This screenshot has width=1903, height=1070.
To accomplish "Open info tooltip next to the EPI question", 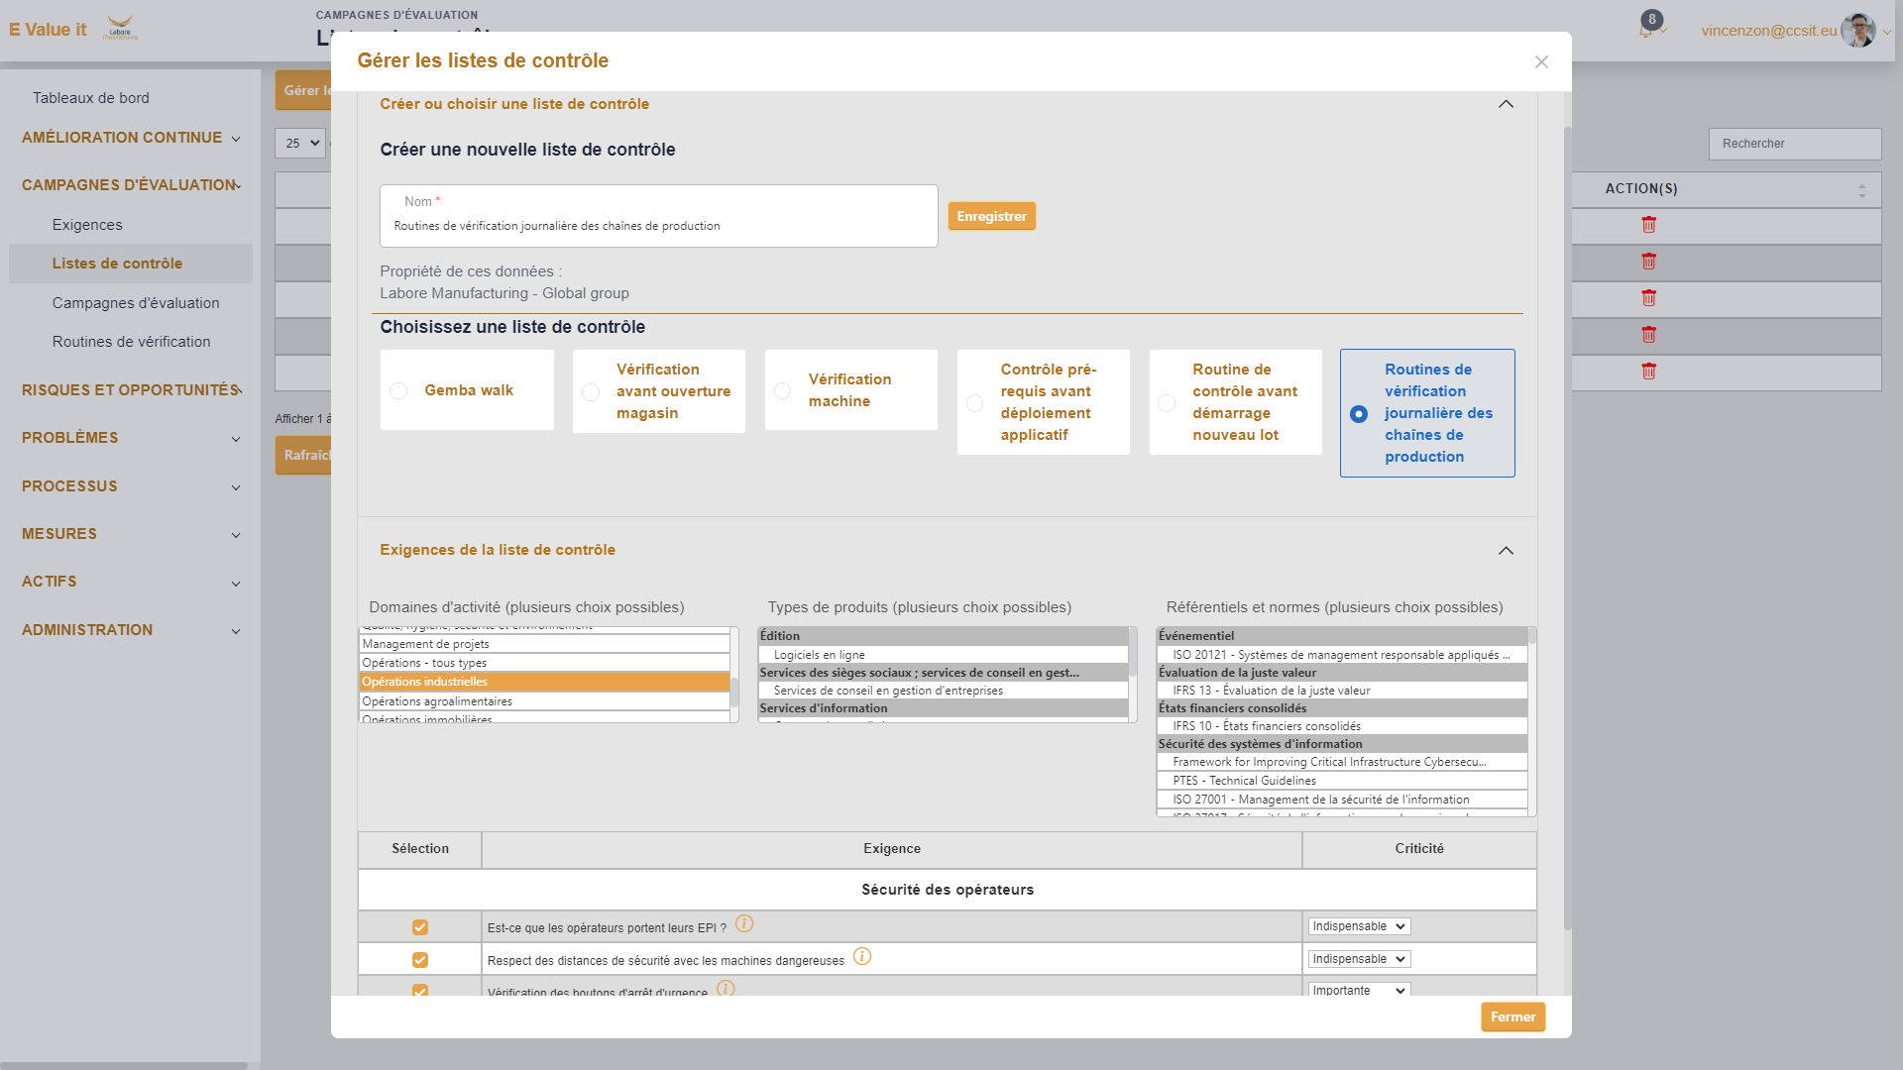I will pyautogui.click(x=744, y=923).
